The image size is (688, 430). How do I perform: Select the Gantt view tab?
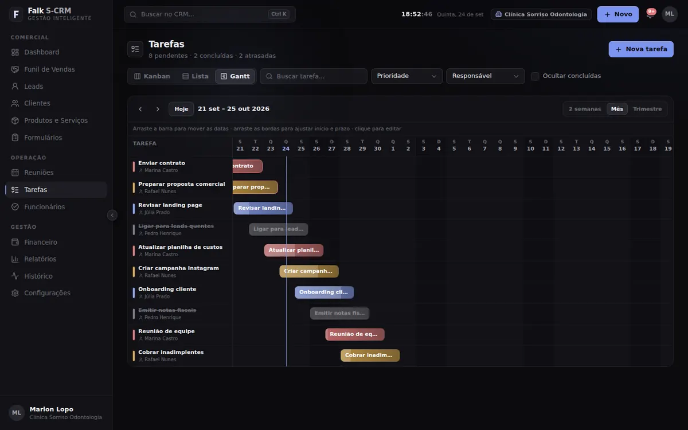point(236,76)
